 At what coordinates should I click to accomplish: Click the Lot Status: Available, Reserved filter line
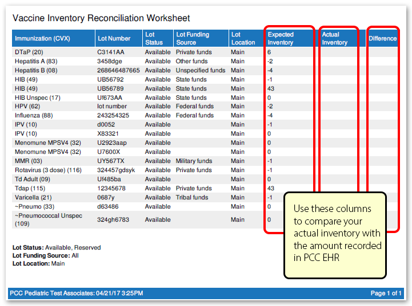57,247
